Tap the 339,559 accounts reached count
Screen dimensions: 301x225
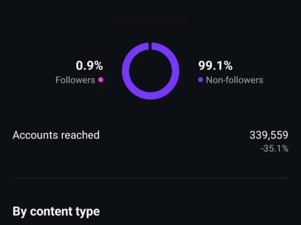tap(269, 135)
